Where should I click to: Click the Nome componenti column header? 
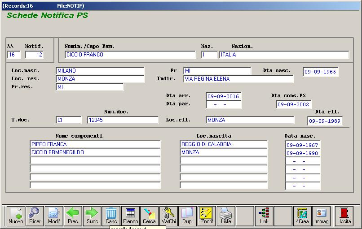click(79, 136)
